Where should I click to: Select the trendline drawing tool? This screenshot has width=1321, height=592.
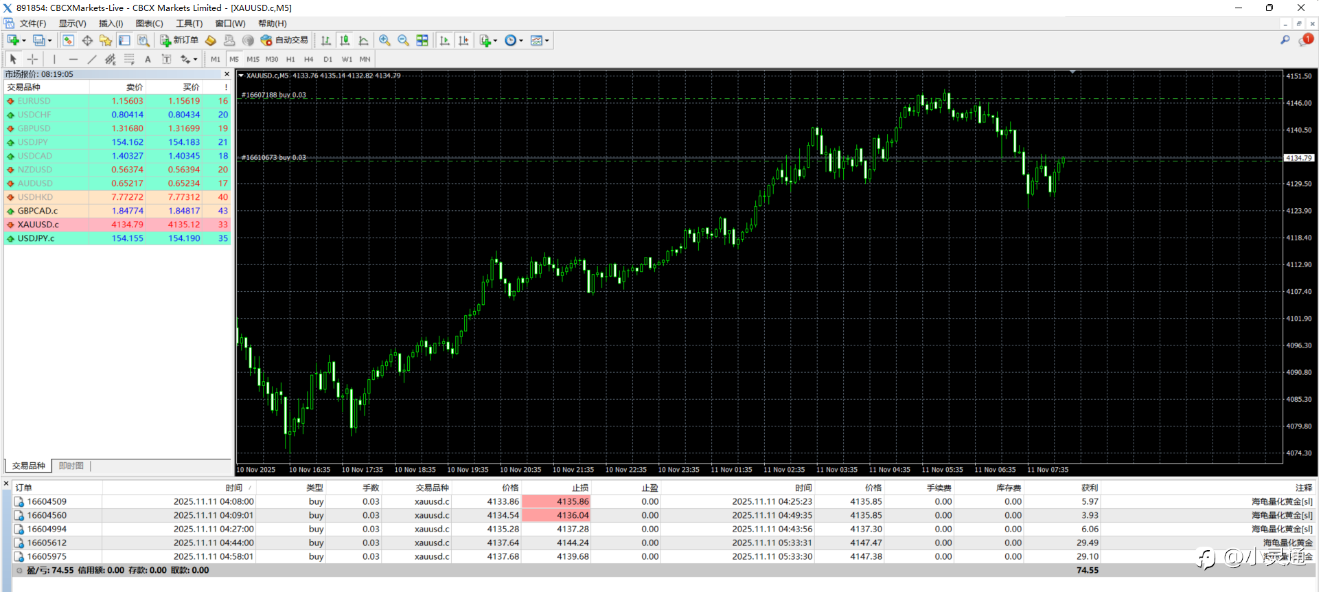pos(91,59)
